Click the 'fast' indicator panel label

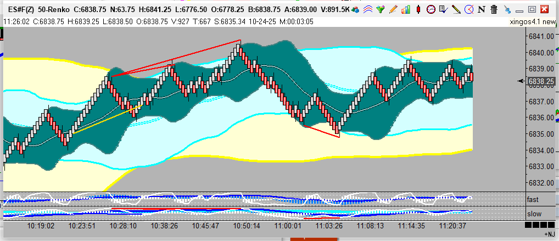click(x=533, y=199)
